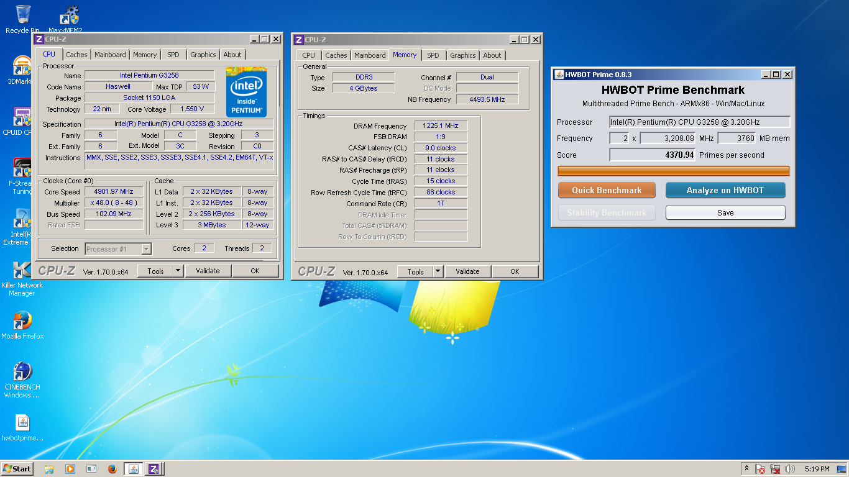Open the Killer Network Manager desktop icon
Screen dimensions: 849x477
22,278
